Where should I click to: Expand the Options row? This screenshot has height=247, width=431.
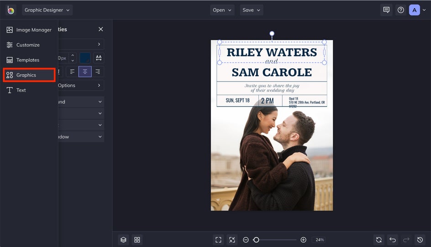[x=81, y=85]
